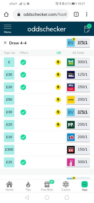The width and height of the screenshot is (94, 203).
Task: Open the £50 Betfair sign up offer
Action: pos(9,100)
